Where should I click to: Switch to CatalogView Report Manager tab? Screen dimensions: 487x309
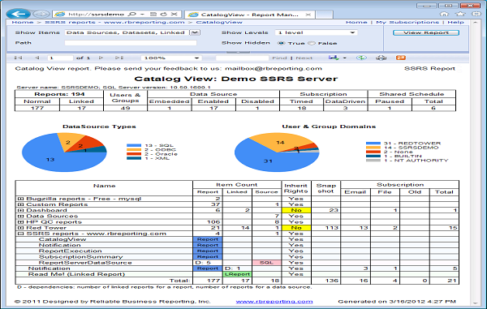[x=250, y=15]
